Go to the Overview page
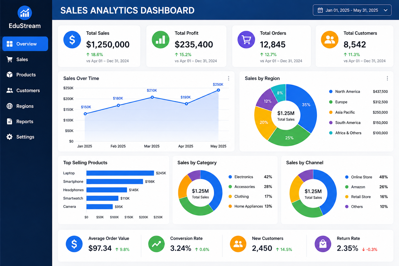399x266 pixels. pyautogui.click(x=25, y=44)
